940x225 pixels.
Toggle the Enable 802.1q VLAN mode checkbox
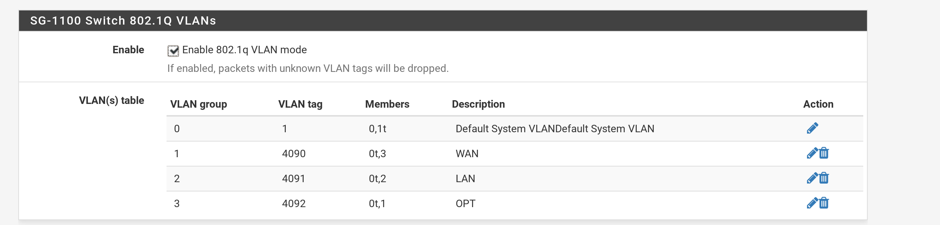click(173, 51)
